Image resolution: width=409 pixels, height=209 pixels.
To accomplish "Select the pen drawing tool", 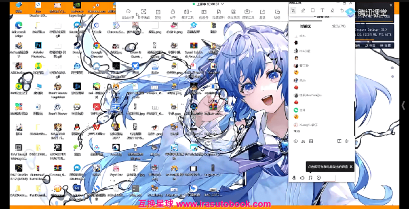I will pos(303,10).
